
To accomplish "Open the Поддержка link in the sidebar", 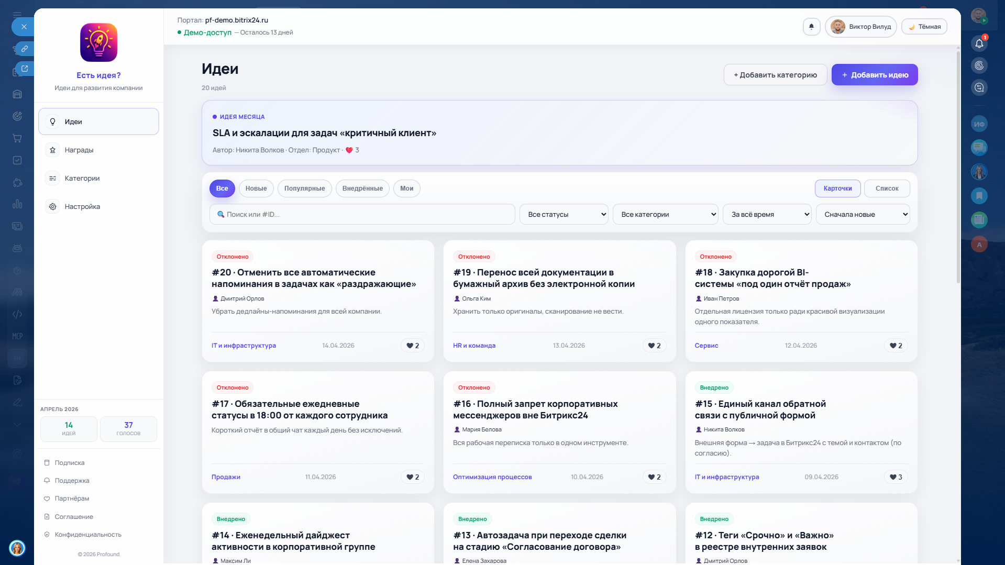I will point(72,481).
